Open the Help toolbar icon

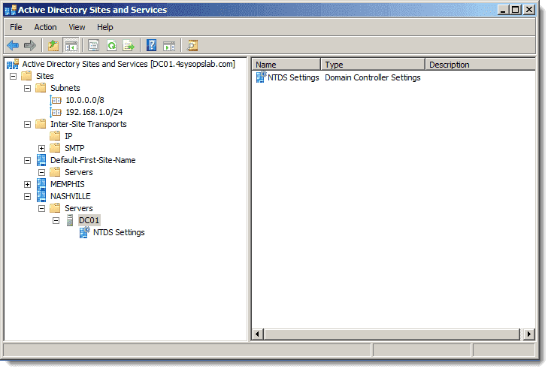[151, 45]
